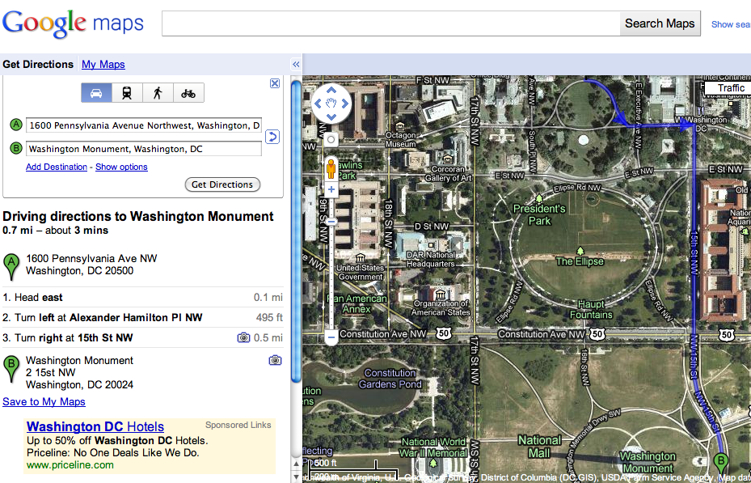The image size is (751, 483).
Task: Toggle the Traffic map layer
Action: point(729,87)
